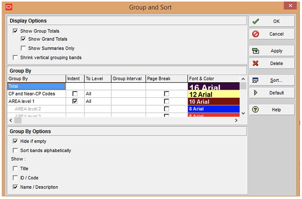Open Group By dropdown for Total row
The image size is (302, 199).
tap(36, 86)
